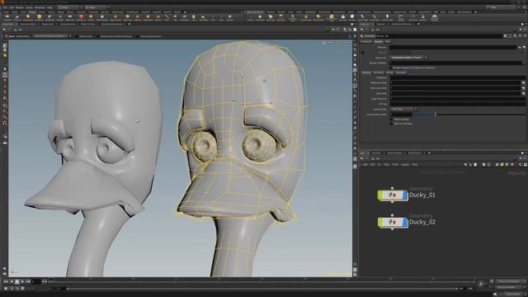This screenshot has width=528, height=297.
Task: Click the Volume Filter Width slider handle
Action: click(436, 114)
